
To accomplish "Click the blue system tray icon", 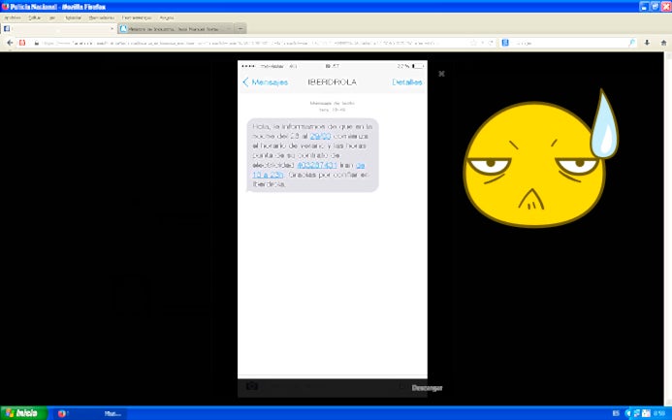I will click(628, 413).
